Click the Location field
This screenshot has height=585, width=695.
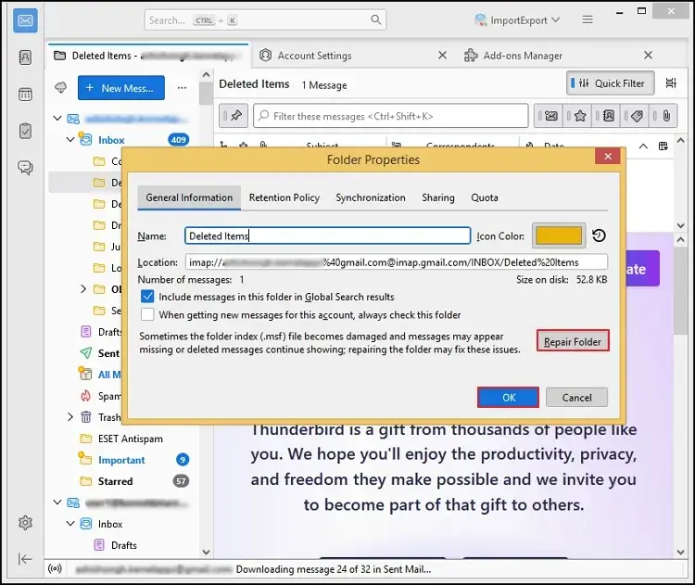pos(397,262)
